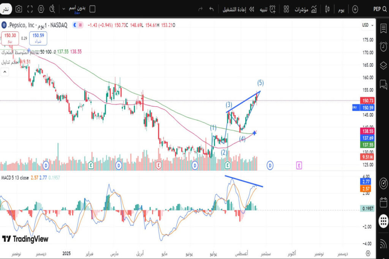Click the blue 150.59 buy button
The width and height of the screenshot is (389, 259).
[38, 38]
